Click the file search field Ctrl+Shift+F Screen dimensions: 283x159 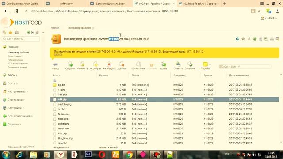(x=245, y=67)
